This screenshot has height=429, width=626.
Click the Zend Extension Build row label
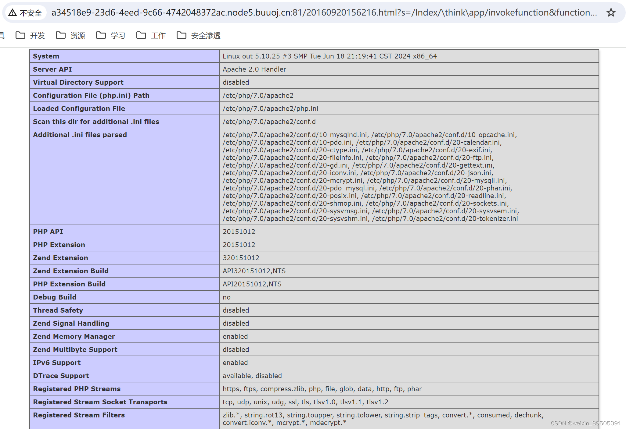[x=70, y=271]
